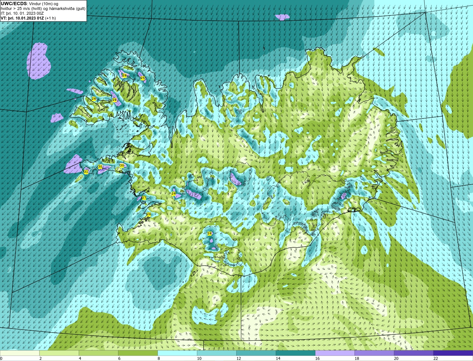Click the 'VT: þri. 10.01.2023 01Z' line
The image size is (473, 361).
tap(22, 18)
